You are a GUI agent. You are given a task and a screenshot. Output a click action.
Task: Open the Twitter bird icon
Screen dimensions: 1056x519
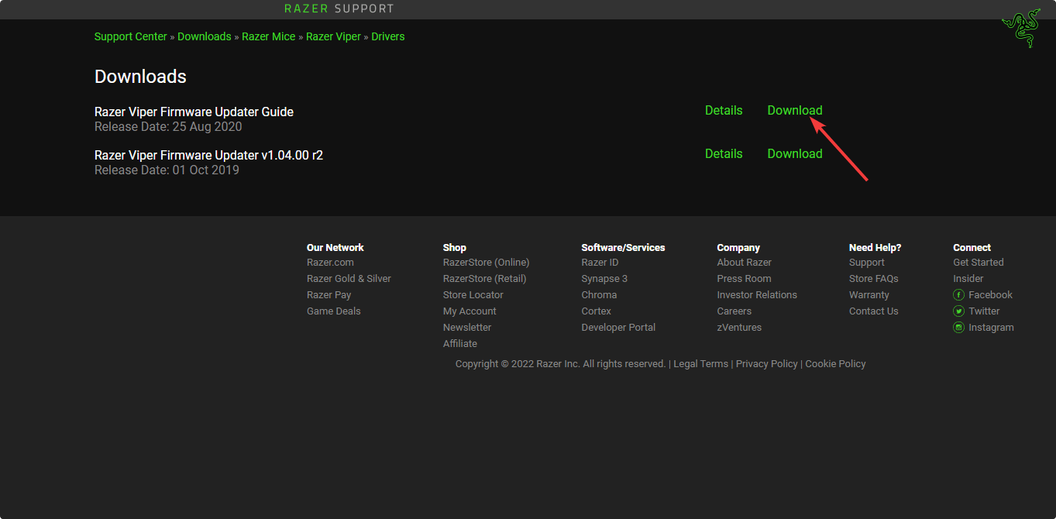coord(958,311)
